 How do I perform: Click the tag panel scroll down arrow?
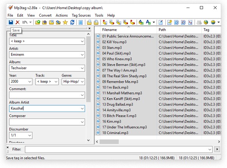pyautogui.click(x=89, y=140)
